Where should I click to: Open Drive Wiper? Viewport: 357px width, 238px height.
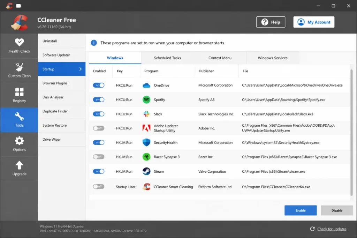[62, 140]
